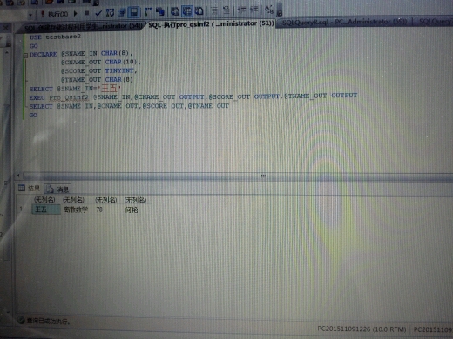
Task: Show the 消息 messages tab
Action: click(x=57, y=189)
